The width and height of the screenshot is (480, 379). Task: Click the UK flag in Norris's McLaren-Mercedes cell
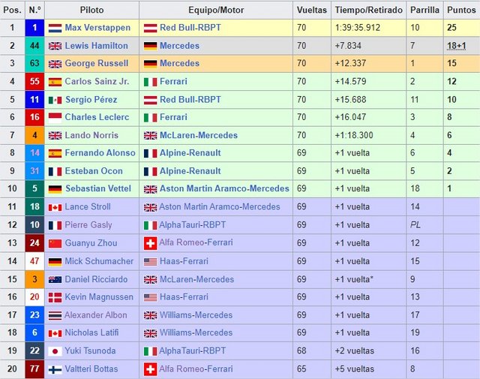click(150, 136)
